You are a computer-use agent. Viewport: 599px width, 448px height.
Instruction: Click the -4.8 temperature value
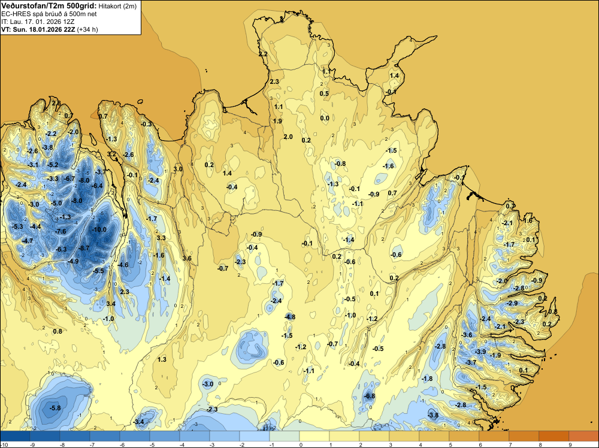click(x=290, y=317)
